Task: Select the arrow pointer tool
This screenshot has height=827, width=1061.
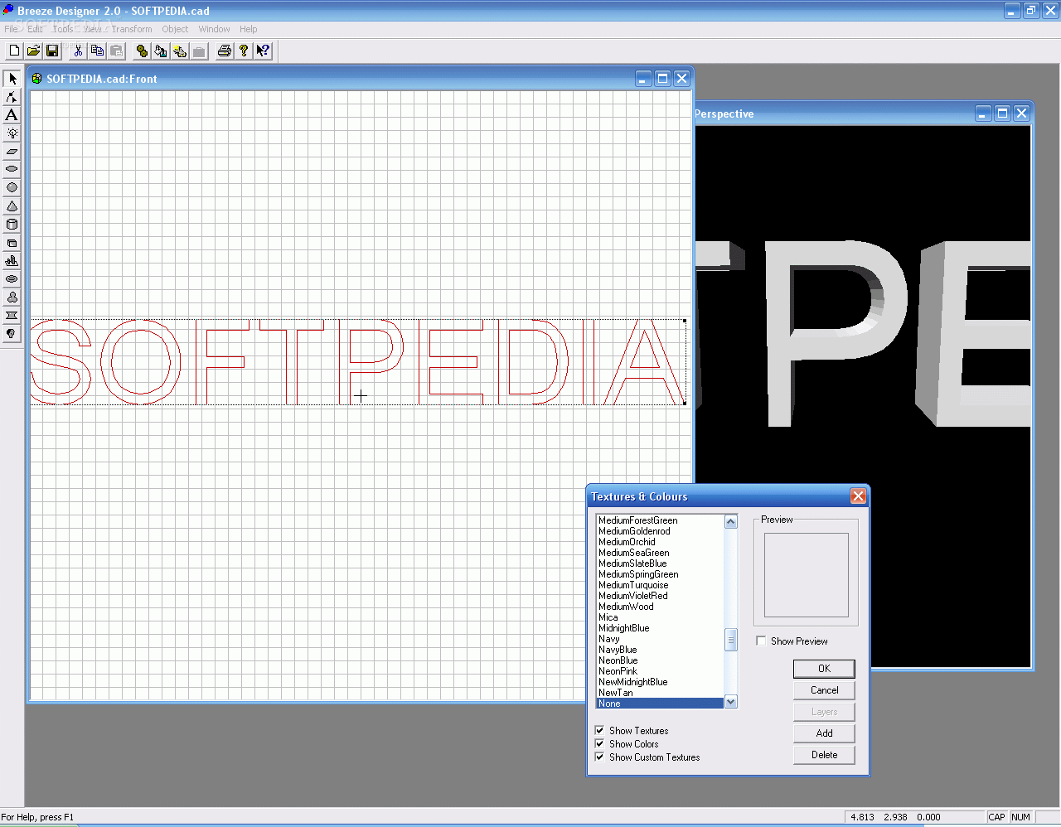Action: 12,79
